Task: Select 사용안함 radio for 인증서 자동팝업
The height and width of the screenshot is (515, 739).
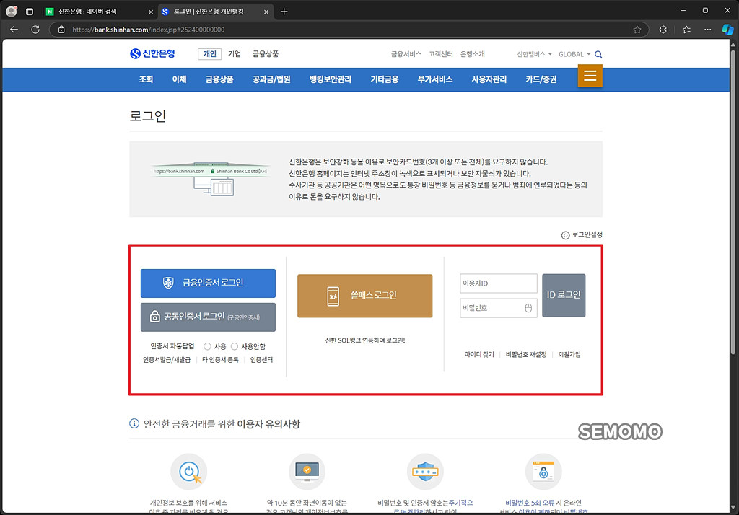Action: coord(235,346)
